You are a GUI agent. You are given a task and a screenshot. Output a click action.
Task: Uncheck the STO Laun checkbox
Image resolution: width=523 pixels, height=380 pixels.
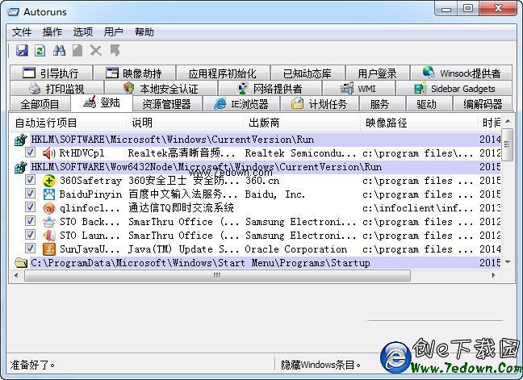30,234
